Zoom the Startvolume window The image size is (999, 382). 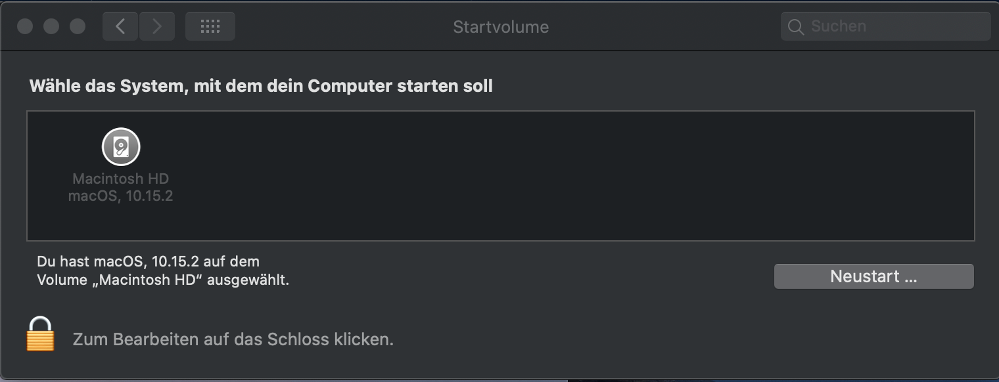pyautogui.click(x=78, y=26)
